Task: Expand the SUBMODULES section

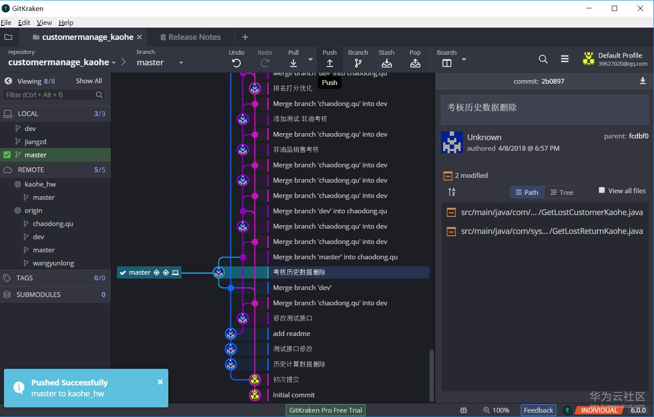Action: (x=55, y=294)
